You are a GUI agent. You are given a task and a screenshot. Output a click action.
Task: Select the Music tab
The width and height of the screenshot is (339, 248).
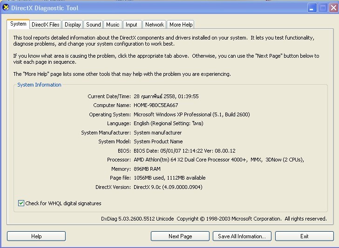coord(113,25)
